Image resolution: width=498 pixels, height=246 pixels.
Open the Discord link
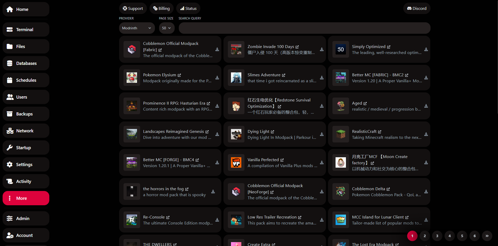(417, 8)
